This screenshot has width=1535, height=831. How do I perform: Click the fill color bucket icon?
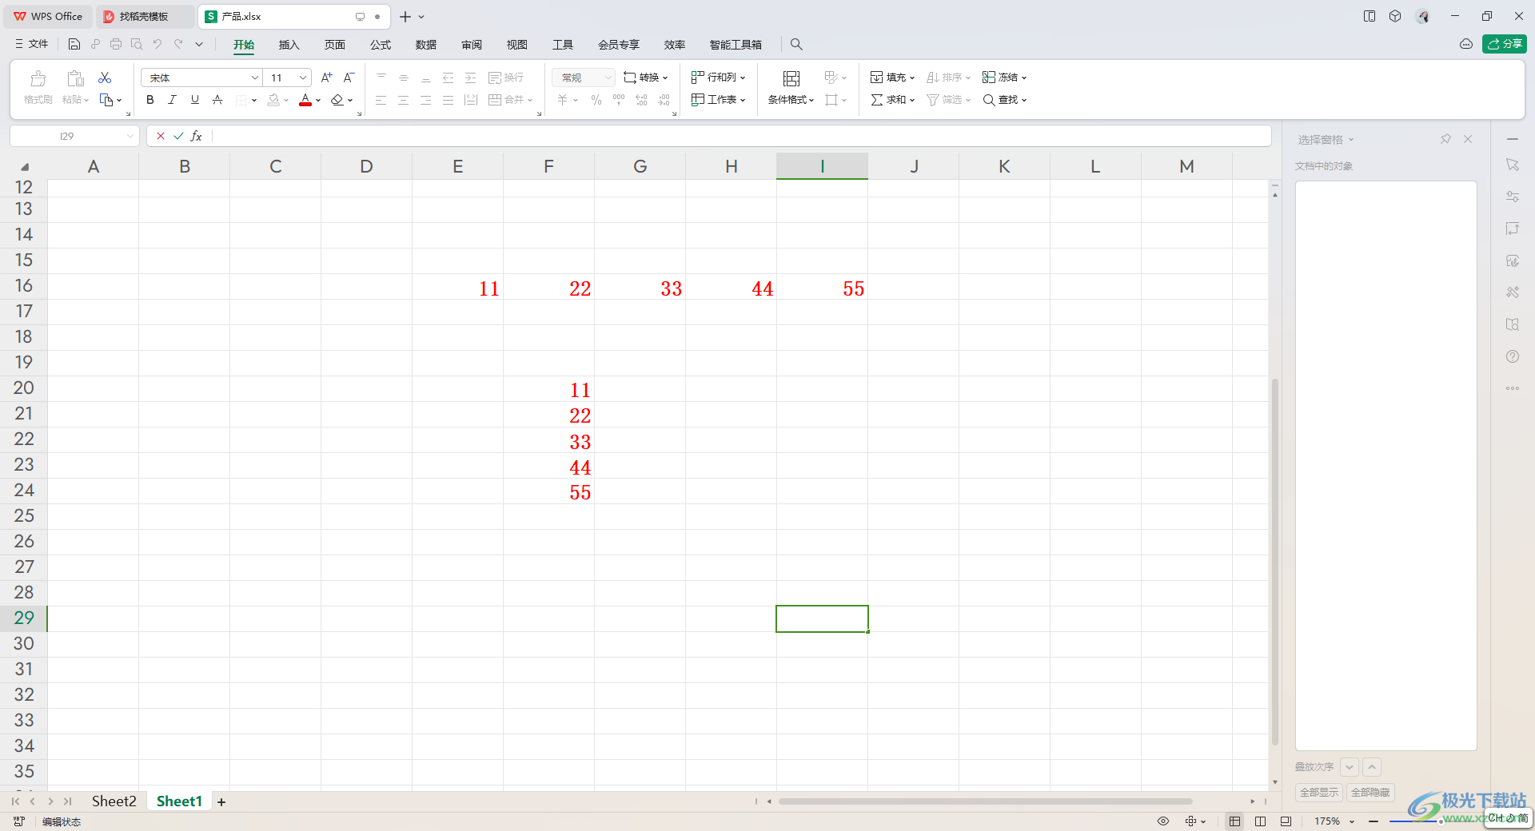click(x=273, y=100)
